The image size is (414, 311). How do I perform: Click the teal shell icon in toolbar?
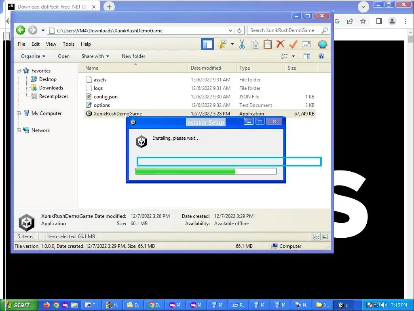tap(322, 44)
